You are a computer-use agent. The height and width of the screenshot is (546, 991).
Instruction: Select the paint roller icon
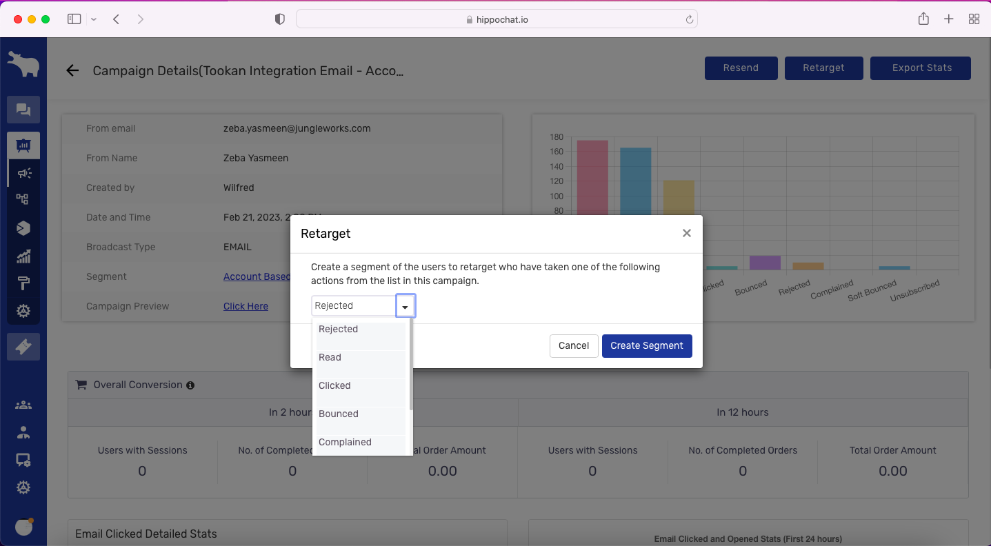(x=23, y=283)
